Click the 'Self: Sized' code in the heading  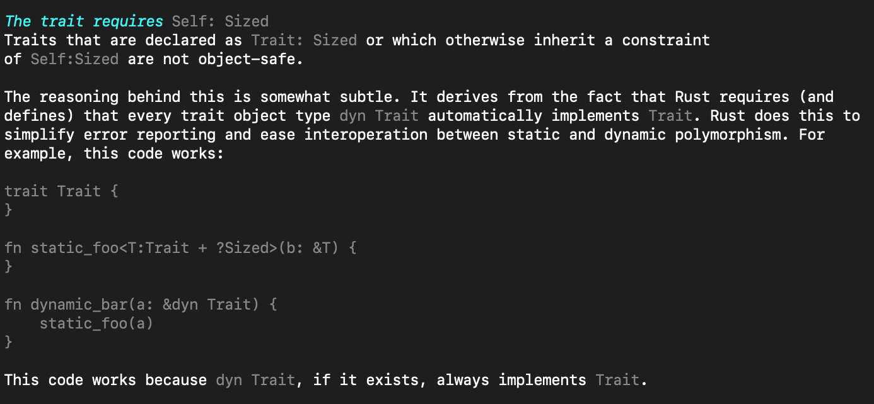click(220, 21)
